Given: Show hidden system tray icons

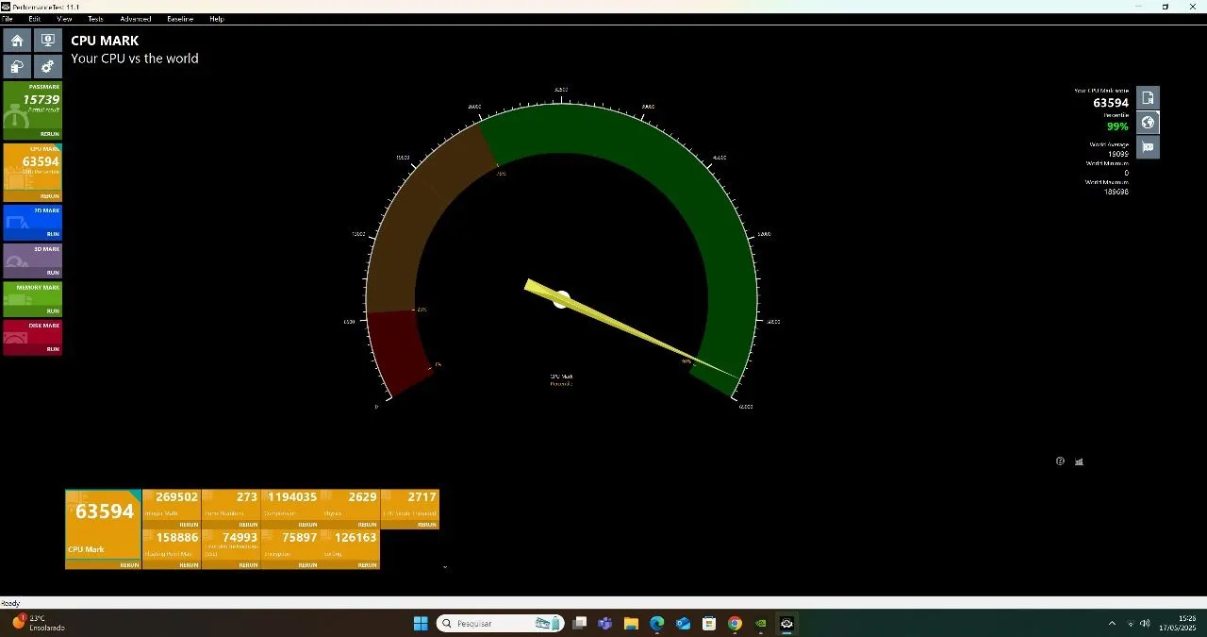Looking at the screenshot, I should point(1112,624).
